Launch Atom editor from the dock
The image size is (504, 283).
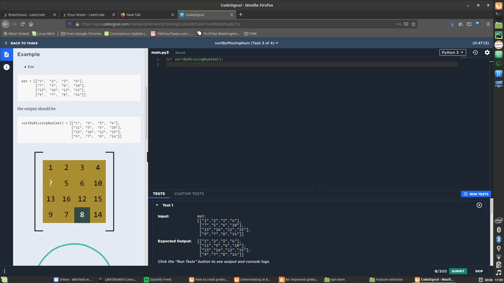pos(498,54)
